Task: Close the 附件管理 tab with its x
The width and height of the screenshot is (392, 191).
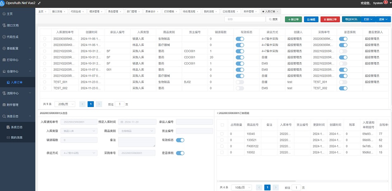Action: [256, 12]
